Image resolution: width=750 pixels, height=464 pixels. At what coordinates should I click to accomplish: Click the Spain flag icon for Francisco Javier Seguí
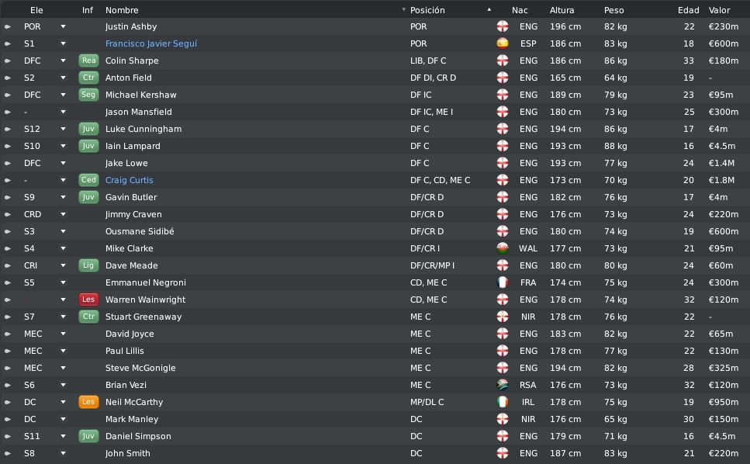click(503, 43)
